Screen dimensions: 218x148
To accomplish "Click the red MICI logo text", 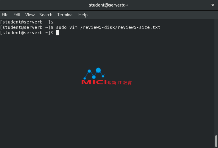I will (94, 82).
